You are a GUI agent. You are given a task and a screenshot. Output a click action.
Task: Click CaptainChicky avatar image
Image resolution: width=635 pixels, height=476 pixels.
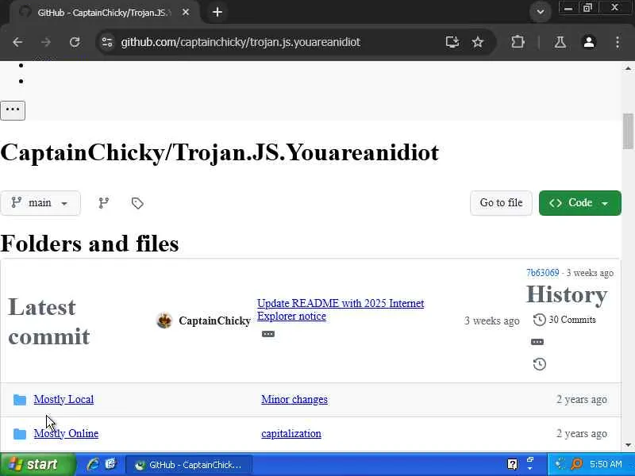coord(164,321)
